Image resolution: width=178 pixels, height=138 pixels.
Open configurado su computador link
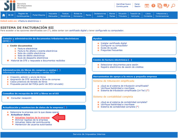click(109, 31)
